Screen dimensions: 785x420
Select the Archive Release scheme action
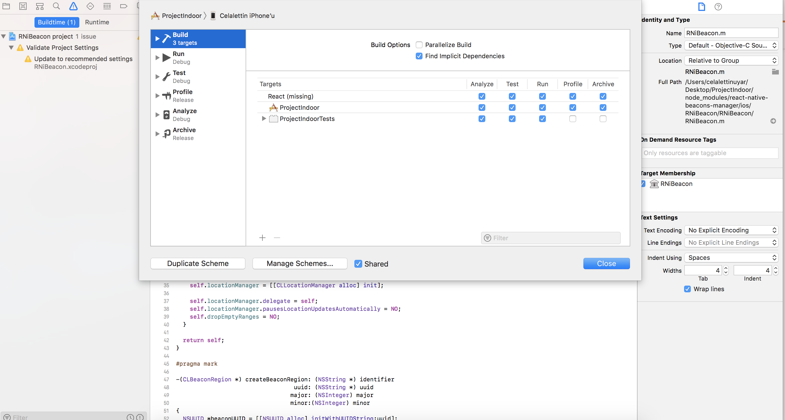pos(184,134)
